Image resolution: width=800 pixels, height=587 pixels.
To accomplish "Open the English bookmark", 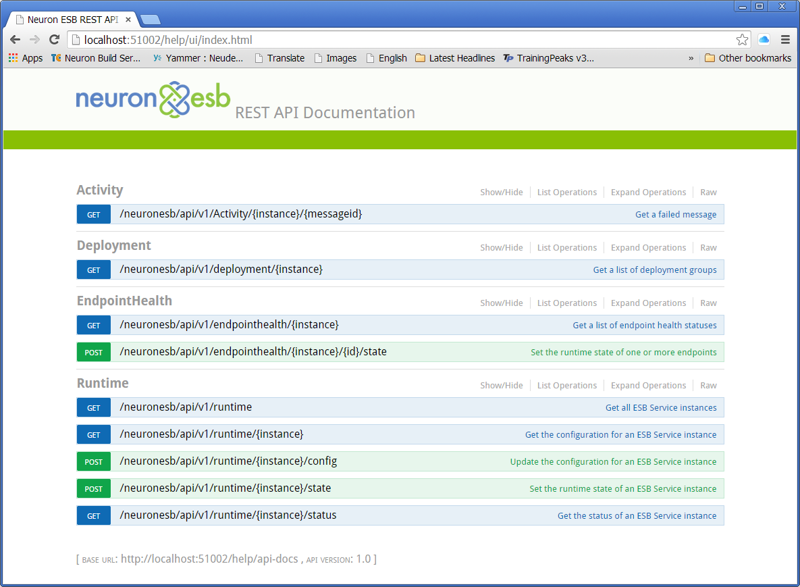I will click(x=387, y=58).
